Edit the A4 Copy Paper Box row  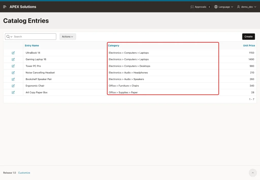pos(13,92)
